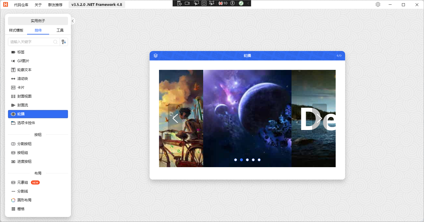Go to previous carousel slide arrow

pyautogui.click(x=175, y=119)
